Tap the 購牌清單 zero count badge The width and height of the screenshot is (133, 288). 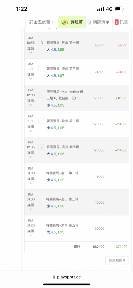coord(90,22)
